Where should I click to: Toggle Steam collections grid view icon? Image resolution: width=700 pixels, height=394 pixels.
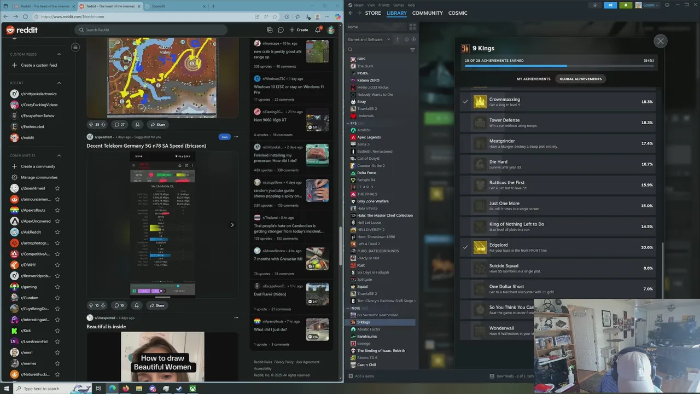[x=412, y=27]
